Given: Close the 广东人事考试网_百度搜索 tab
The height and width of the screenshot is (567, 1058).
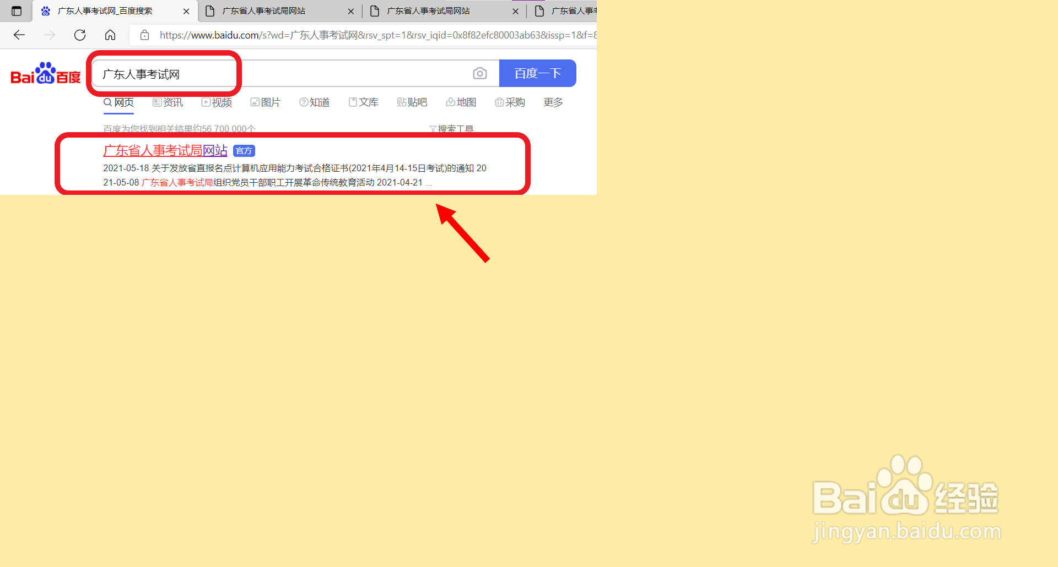Looking at the screenshot, I should 186,11.
